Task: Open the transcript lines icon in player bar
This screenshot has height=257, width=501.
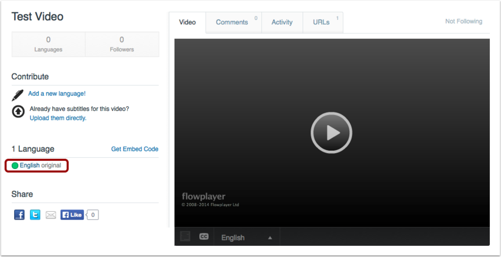Action: pyautogui.click(x=185, y=236)
